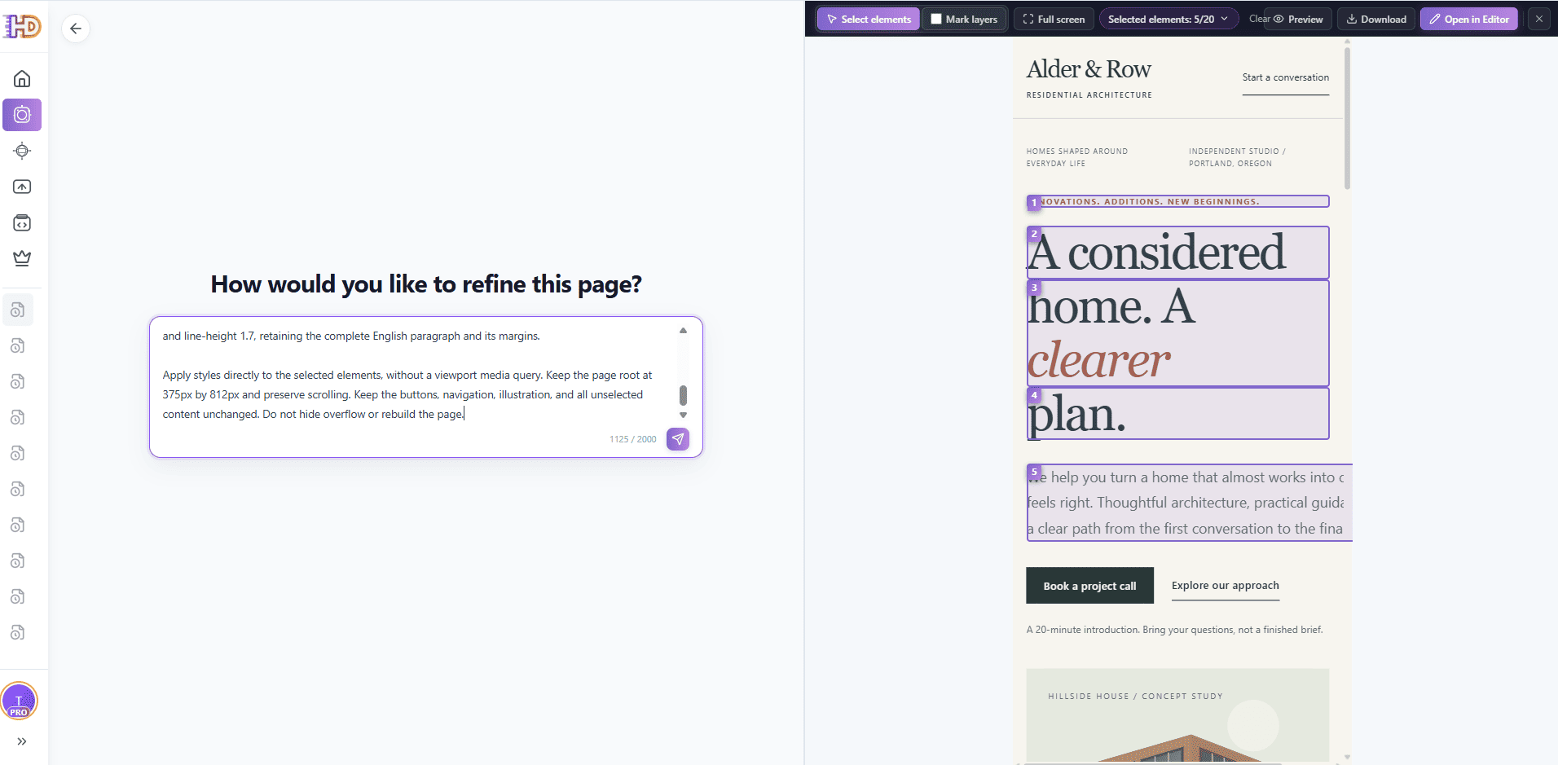Screen dimensions: 1558x765
Task: Clear the selected elements
Action: click(x=1258, y=19)
